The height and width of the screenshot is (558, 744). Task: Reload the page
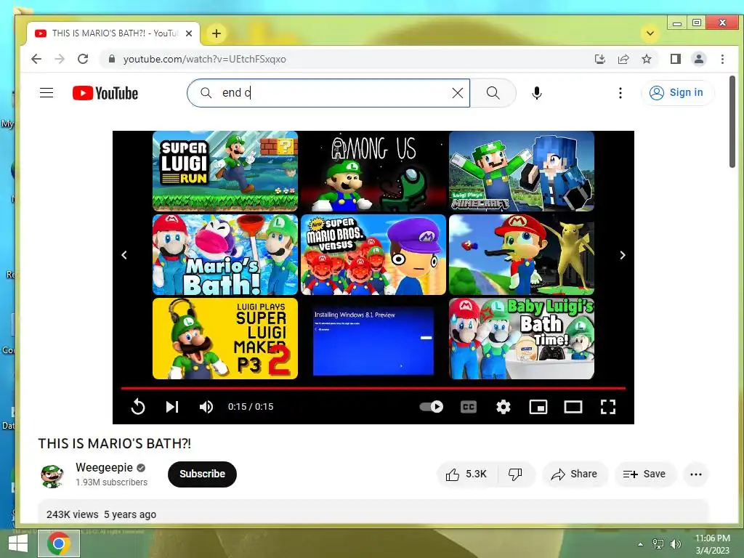coord(83,59)
